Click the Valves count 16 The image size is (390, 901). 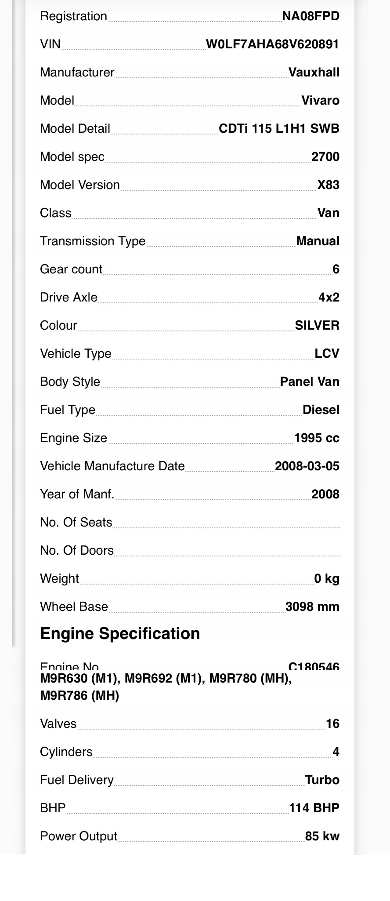click(x=332, y=724)
